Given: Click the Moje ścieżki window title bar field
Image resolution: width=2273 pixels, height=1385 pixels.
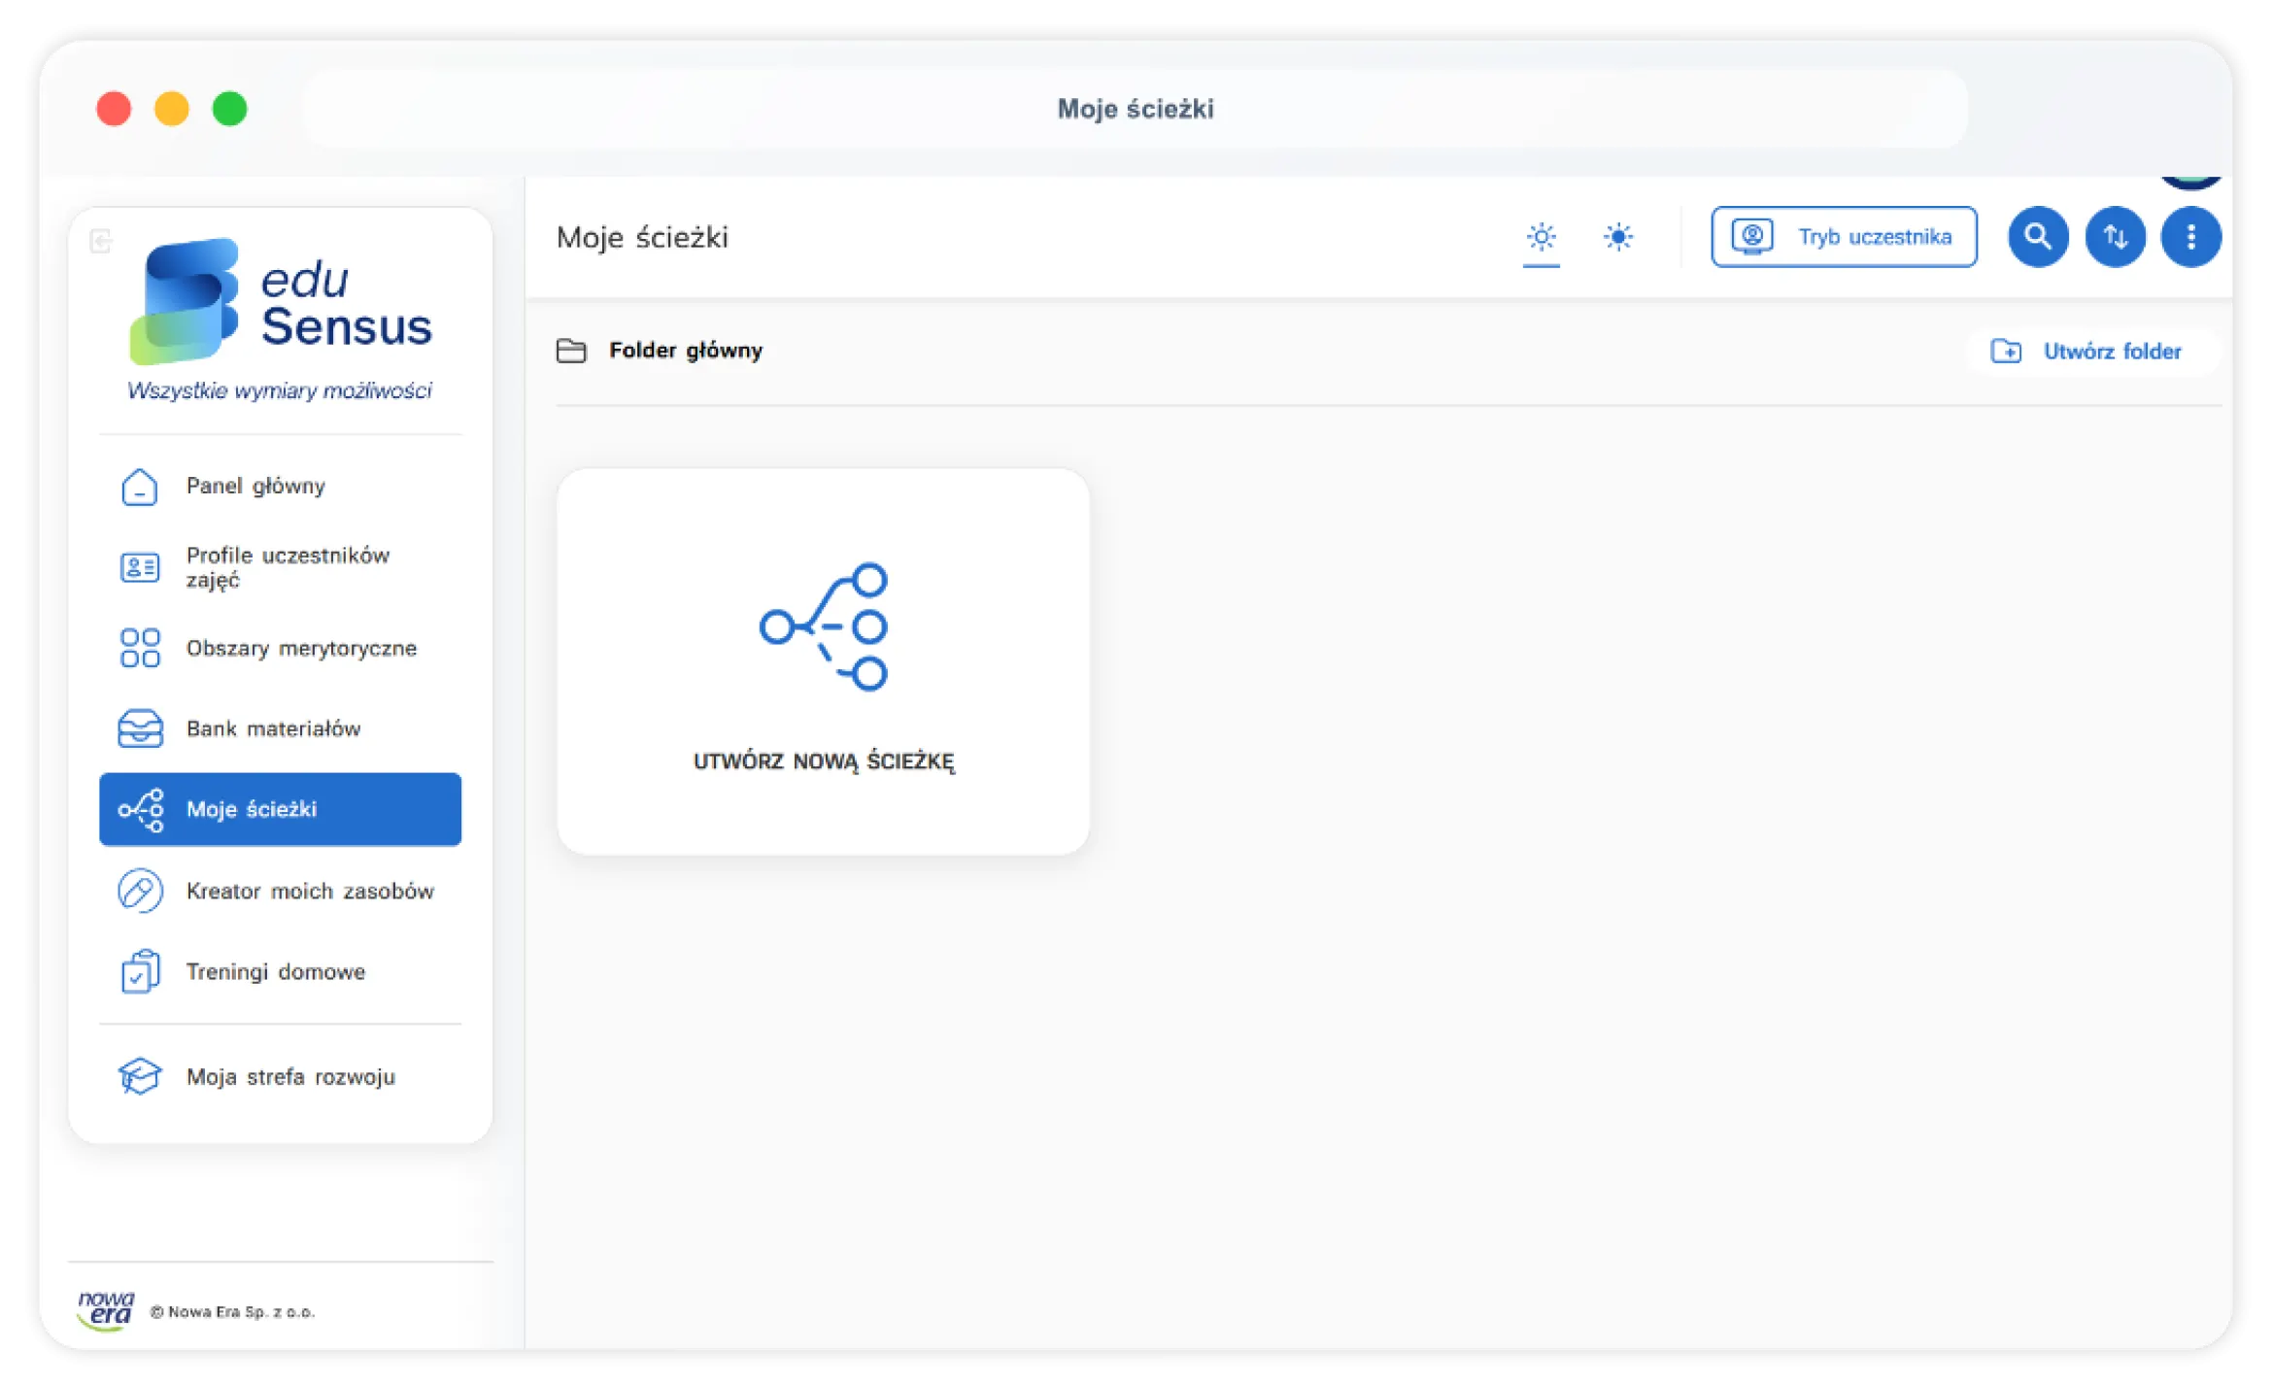Looking at the screenshot, I should coord(1136,108).
